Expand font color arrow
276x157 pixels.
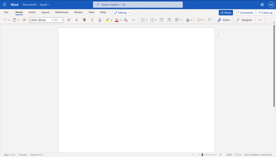tap(120, 20)
